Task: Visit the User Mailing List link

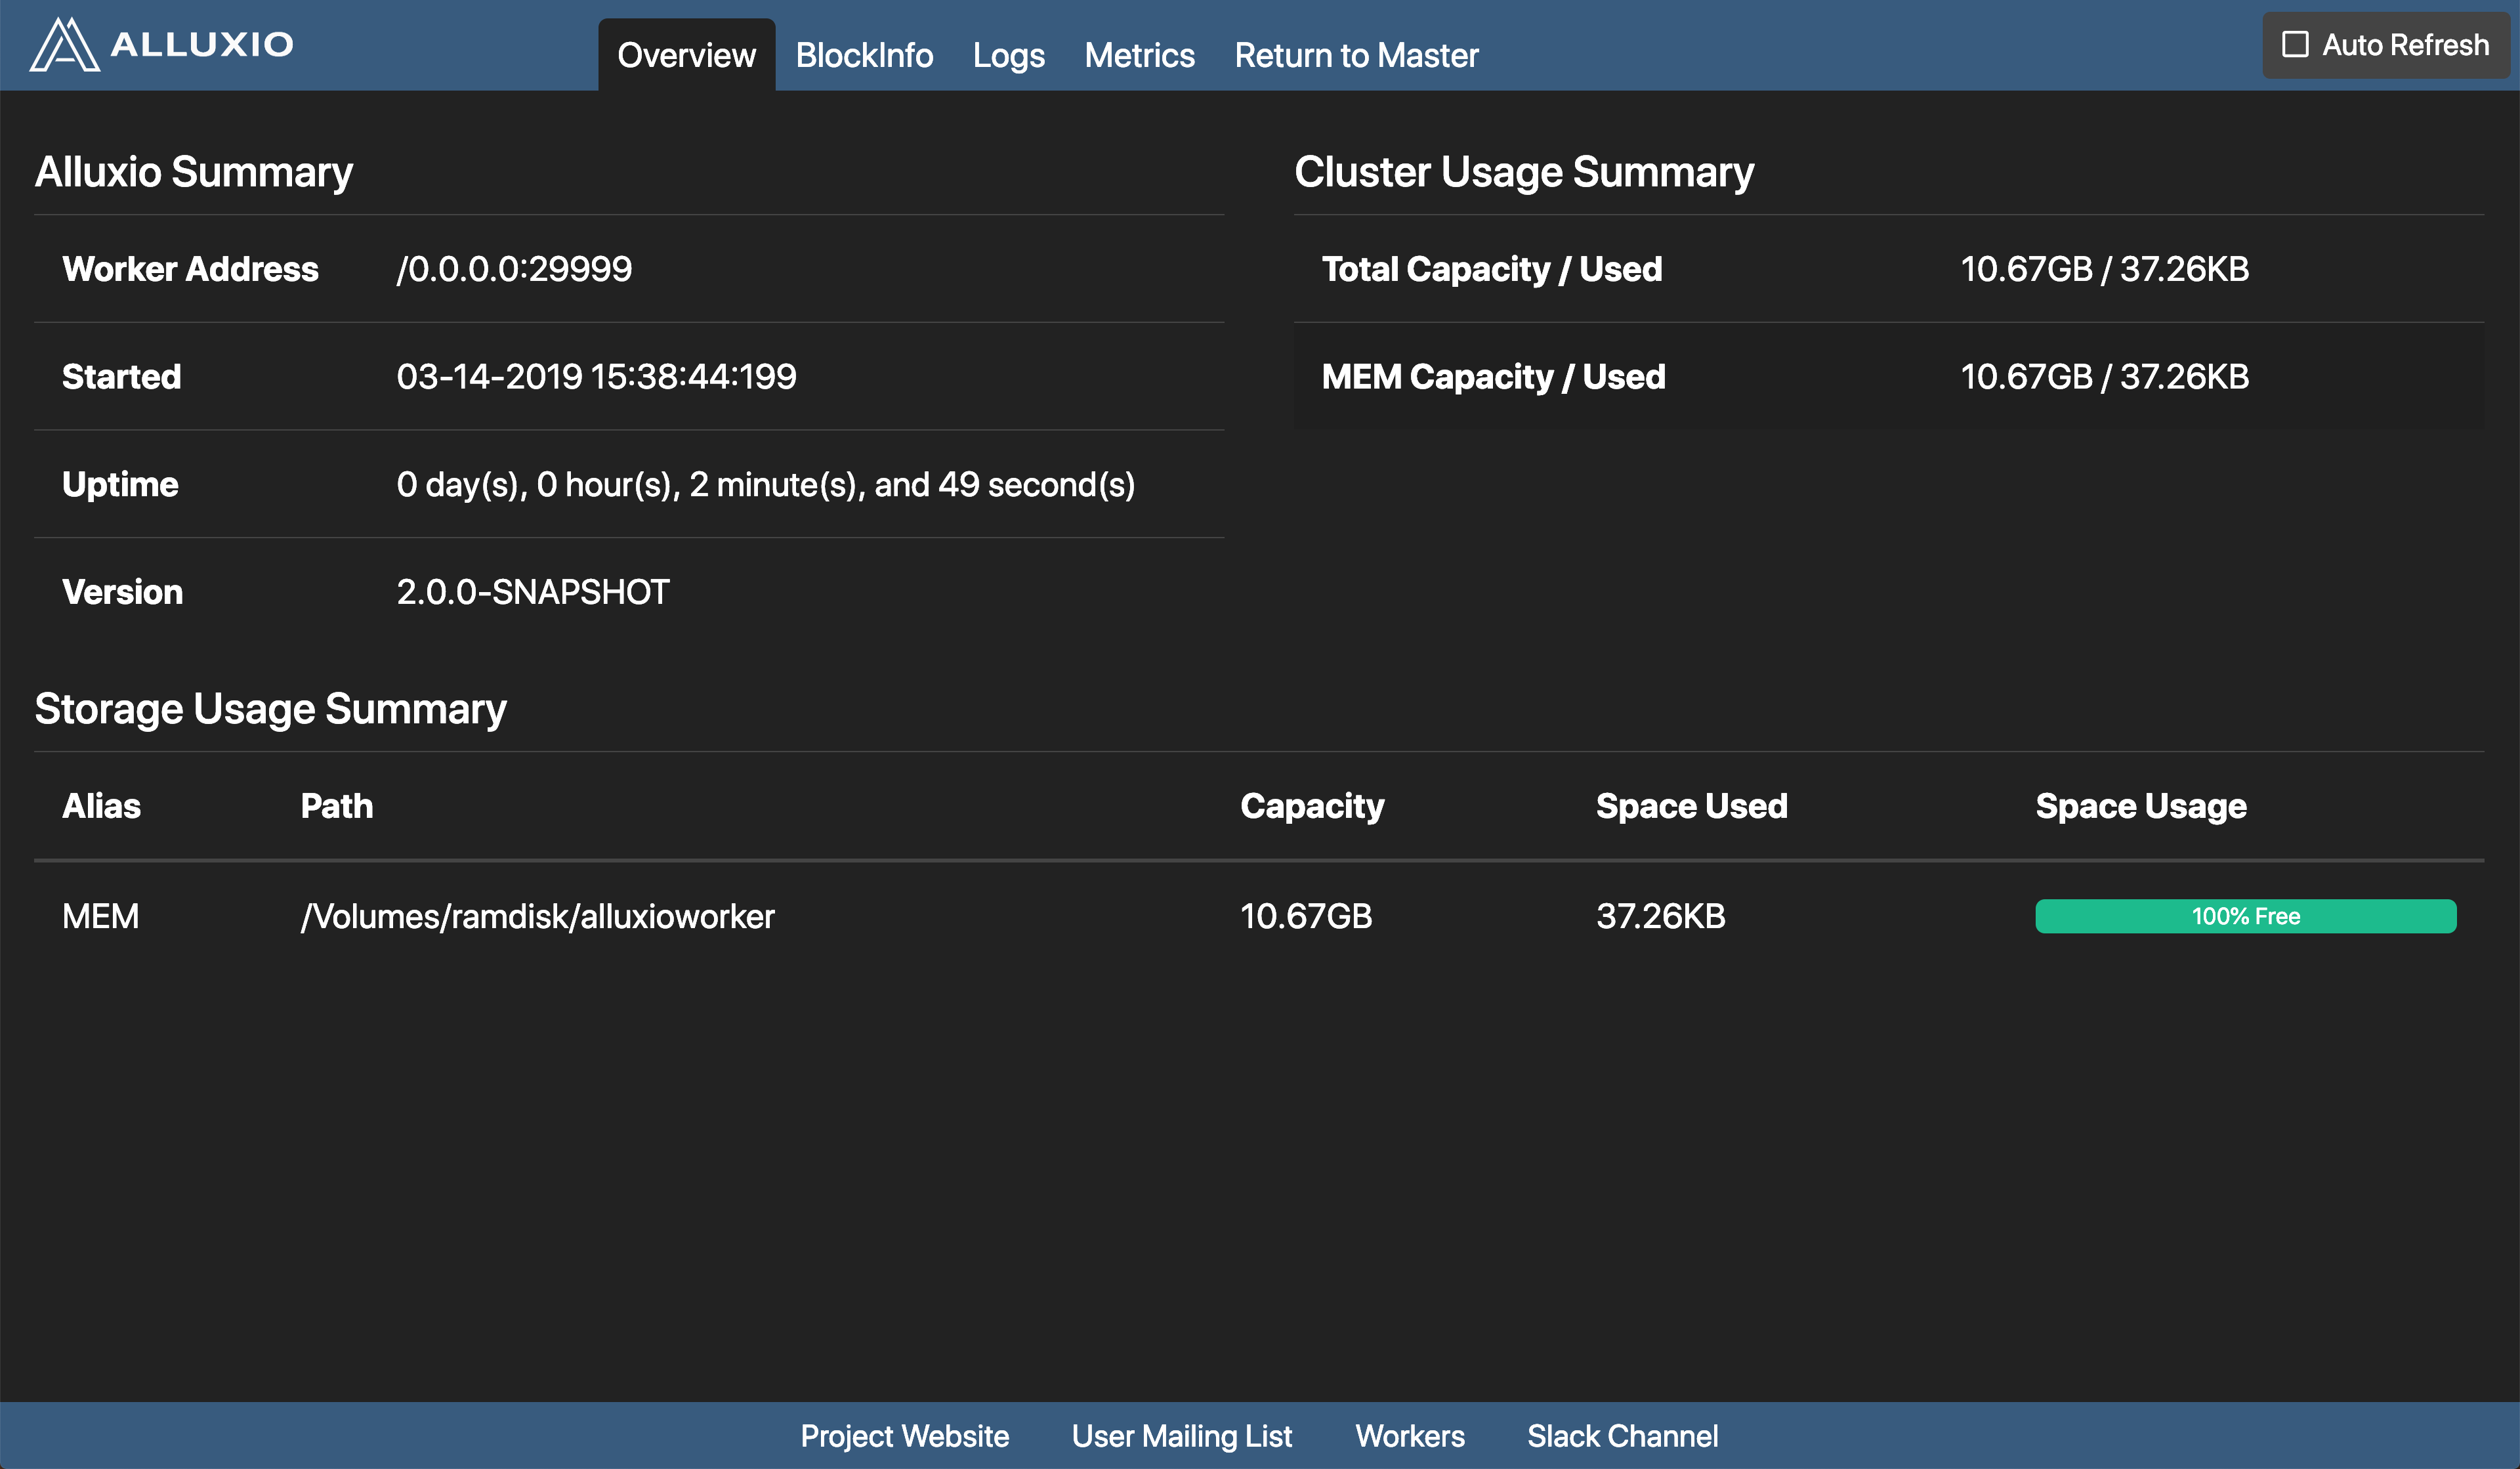Action: pos(1182,1436)
